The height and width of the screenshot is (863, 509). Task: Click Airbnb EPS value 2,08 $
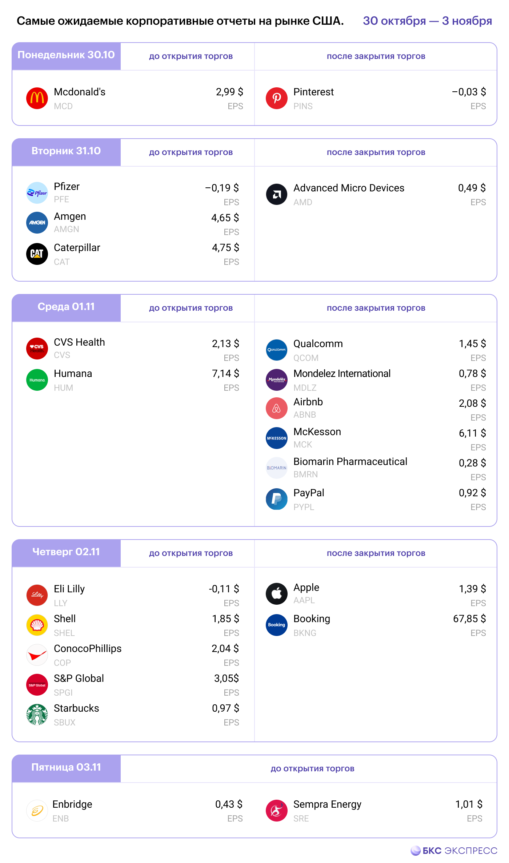(x=472, y=403)
